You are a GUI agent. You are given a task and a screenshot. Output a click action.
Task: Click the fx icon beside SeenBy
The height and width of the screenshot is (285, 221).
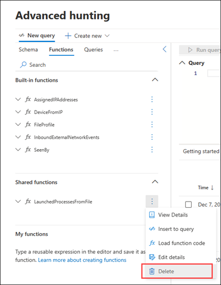point(28,150)
